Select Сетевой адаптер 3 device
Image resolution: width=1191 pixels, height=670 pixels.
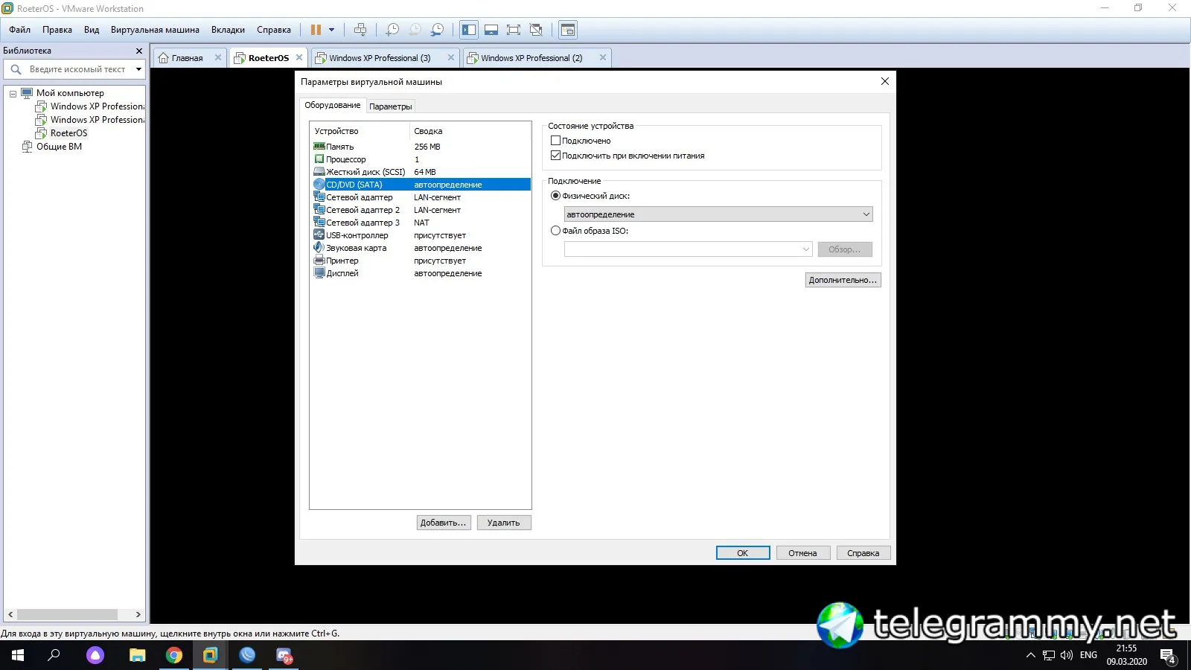tap(421, 223)
